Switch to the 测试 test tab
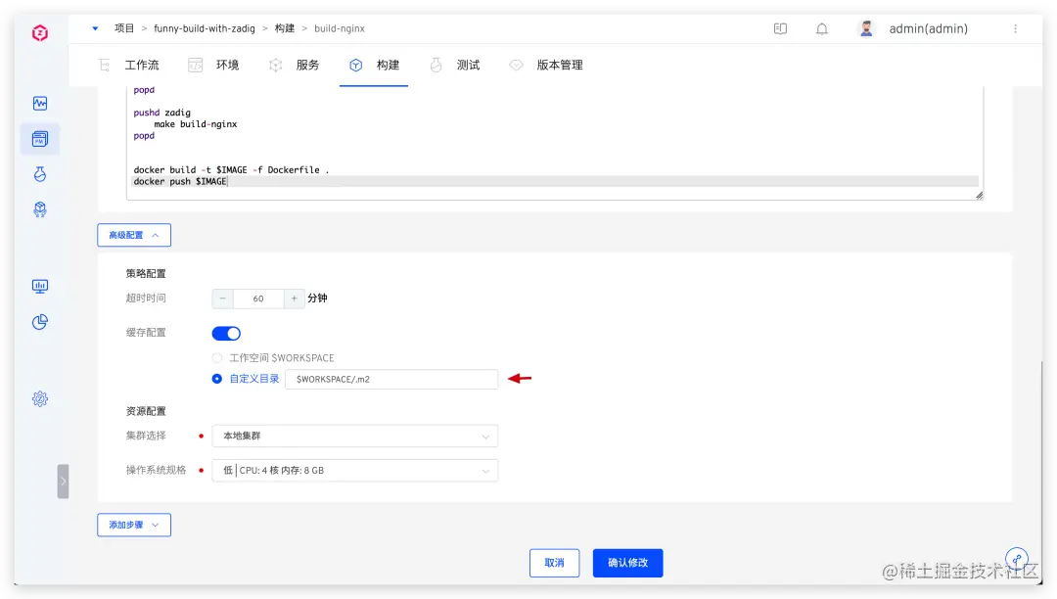This screenshot has width=1057, height=599. [468, 65]
